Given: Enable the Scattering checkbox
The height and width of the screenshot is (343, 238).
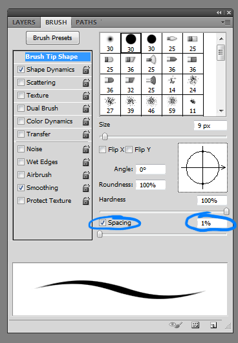Looking at the screenshot, I should 21,83.
